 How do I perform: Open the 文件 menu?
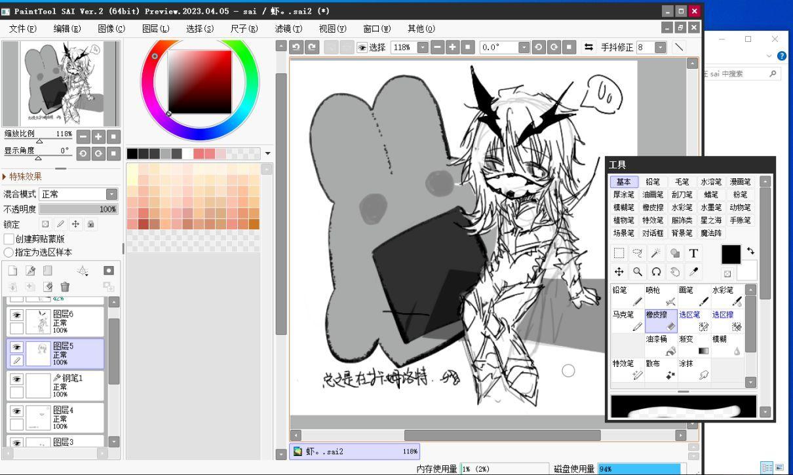[23, 29]
